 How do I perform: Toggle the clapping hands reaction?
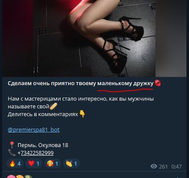pyautogui.click(x=71, y=163)
